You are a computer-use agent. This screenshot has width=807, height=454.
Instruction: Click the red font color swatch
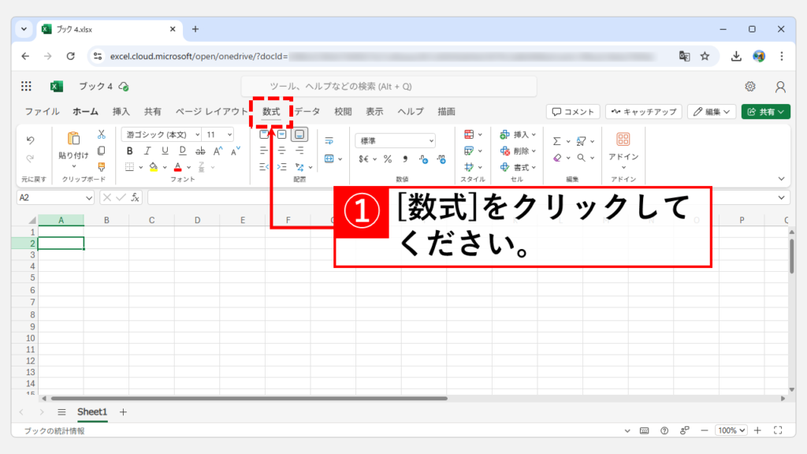[177, 167]
